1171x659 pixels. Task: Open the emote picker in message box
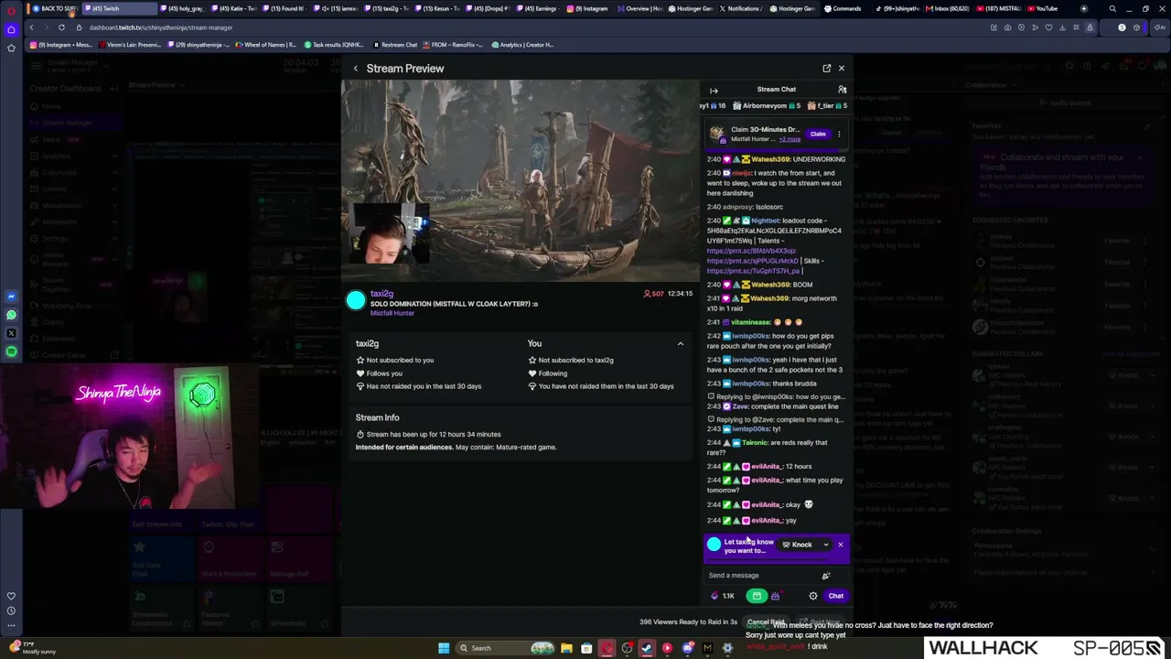825,576
